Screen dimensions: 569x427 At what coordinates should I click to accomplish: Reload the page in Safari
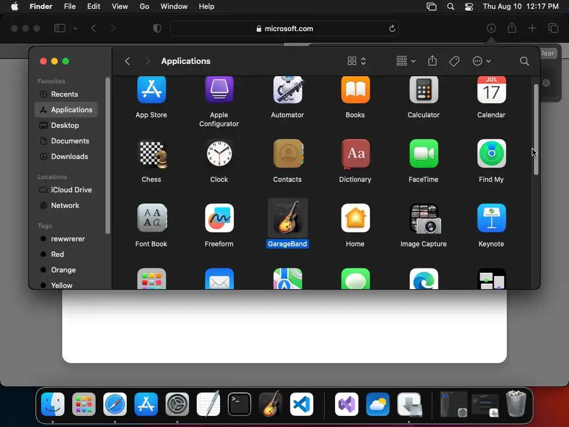click(392, 28)
